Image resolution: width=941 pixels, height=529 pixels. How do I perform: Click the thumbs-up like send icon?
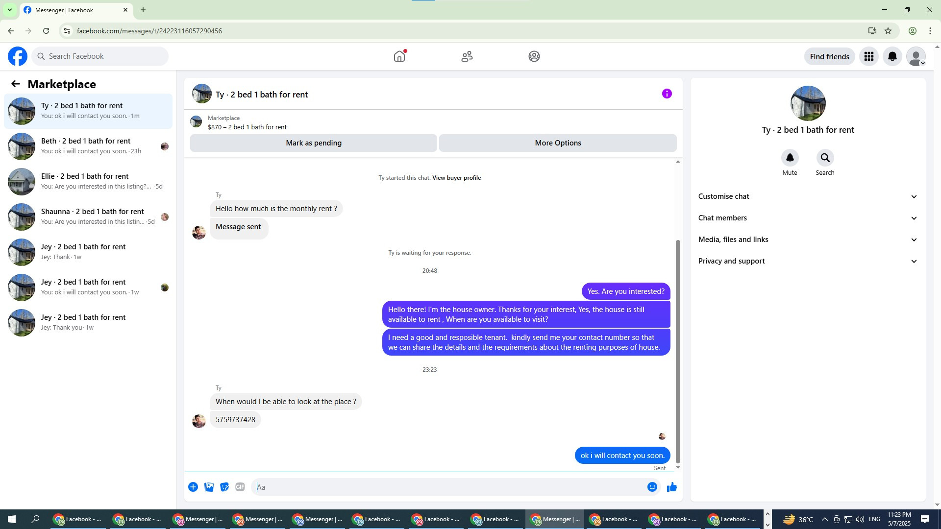[x=671, y=487]
